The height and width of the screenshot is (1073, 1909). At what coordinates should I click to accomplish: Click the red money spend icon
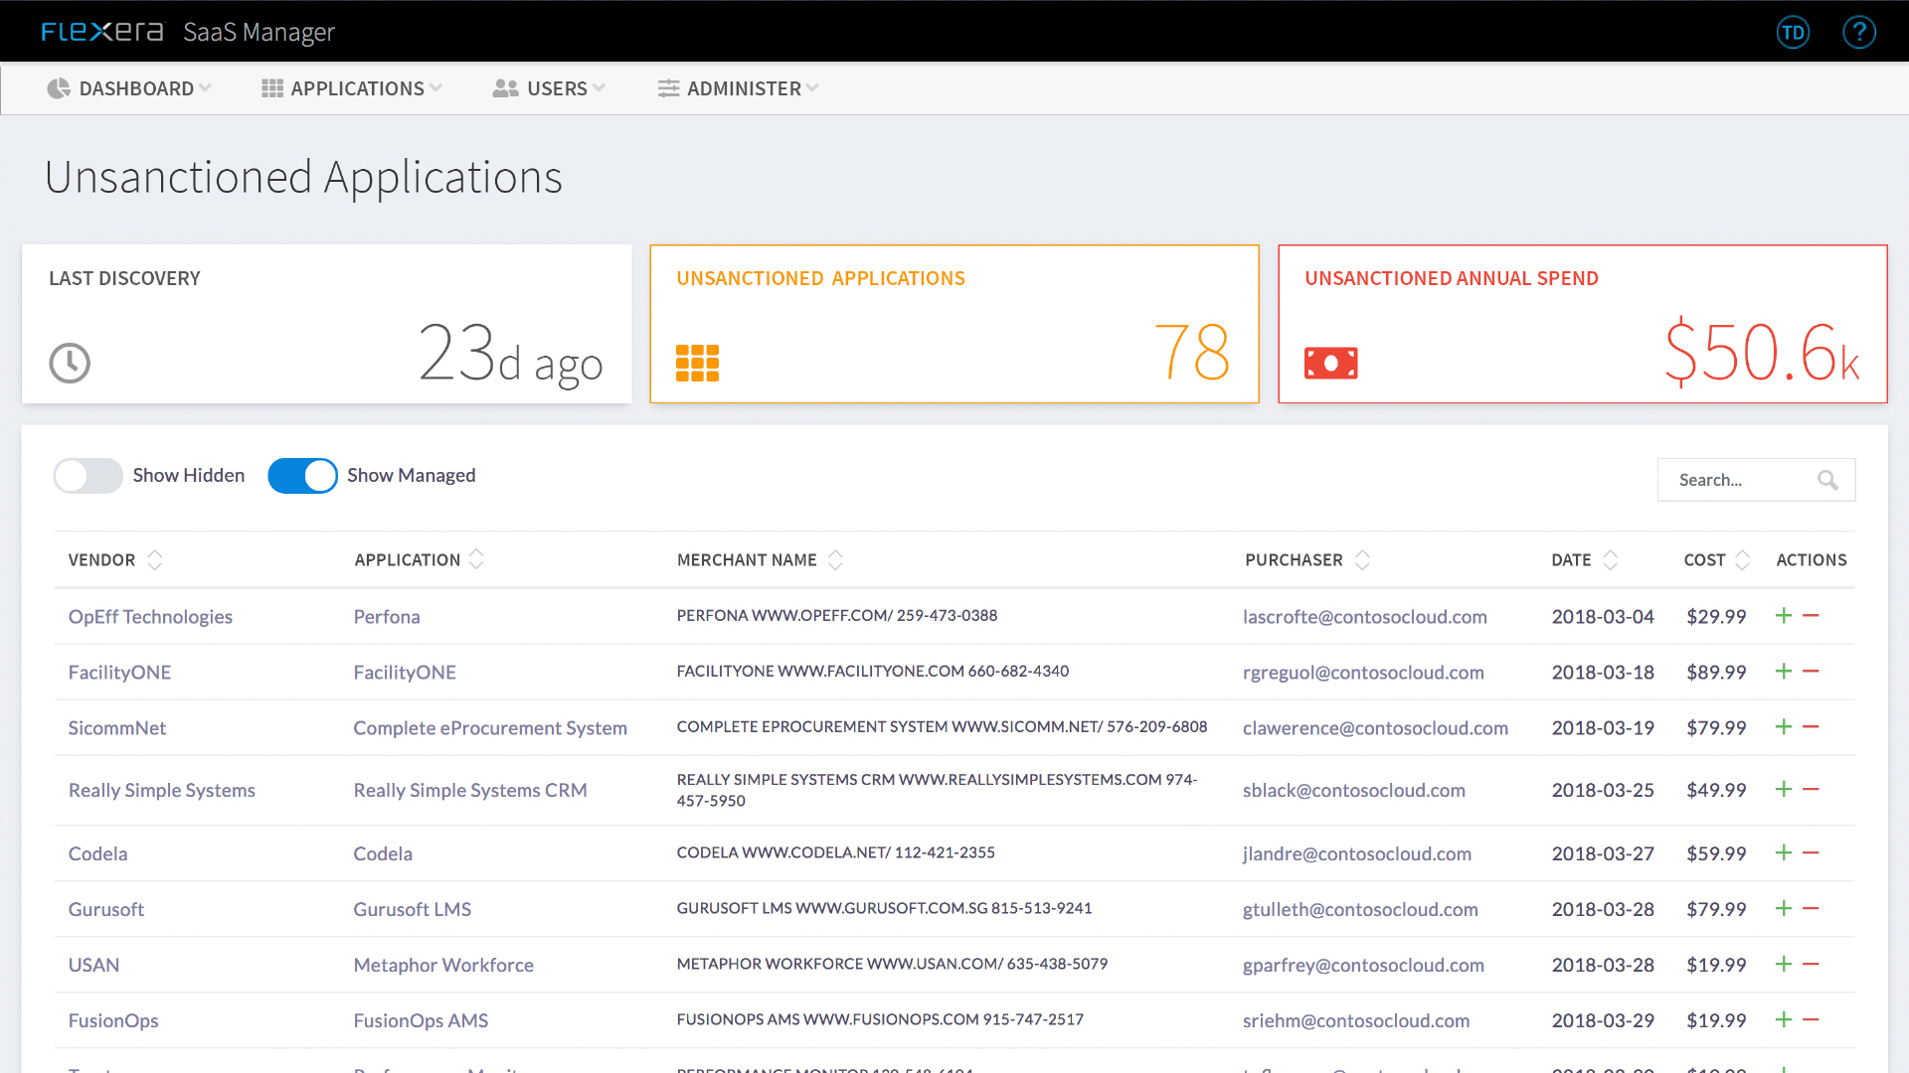(x=1330, y=363)
